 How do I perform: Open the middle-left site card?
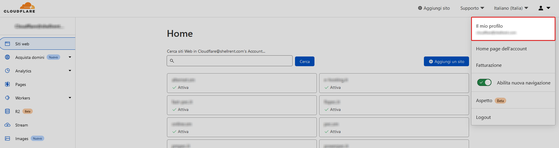pos(242,105)
